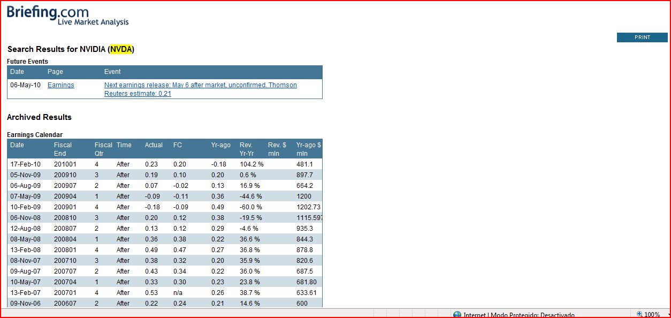This screenshot has width=671, height=318.
Task: Click the Actual column header
Action: coord(154,145)
